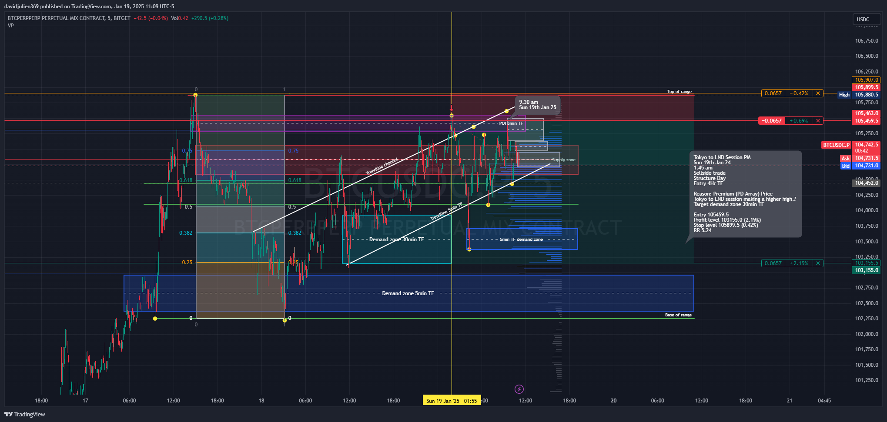The height and width of the screenshot is (422, 887).
Task: Open the USDC currency selector
Action: click(x=866, y=19)
